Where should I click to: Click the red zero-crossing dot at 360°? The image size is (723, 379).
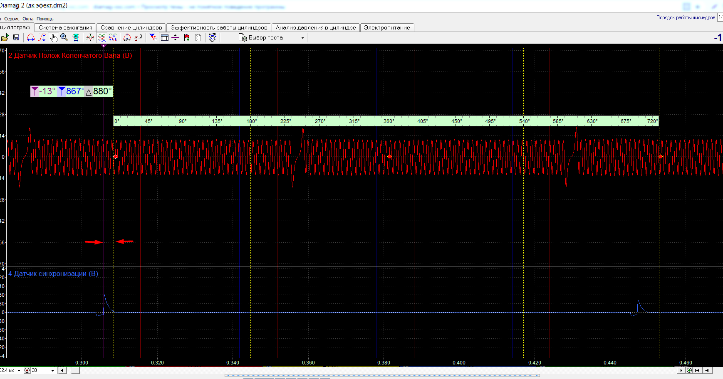tap(389, 157)
